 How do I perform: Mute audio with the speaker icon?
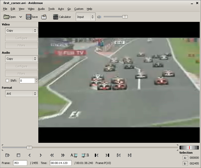[99, 17]
